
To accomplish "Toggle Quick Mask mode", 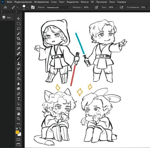I will (18, 139).
